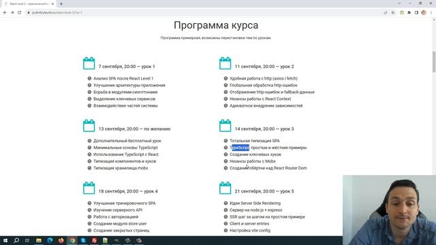Viewport: 436px width, 245px height.
Task: Open the Chrome profile avatar
Action: pyautogui.click(x=424, y=12)
